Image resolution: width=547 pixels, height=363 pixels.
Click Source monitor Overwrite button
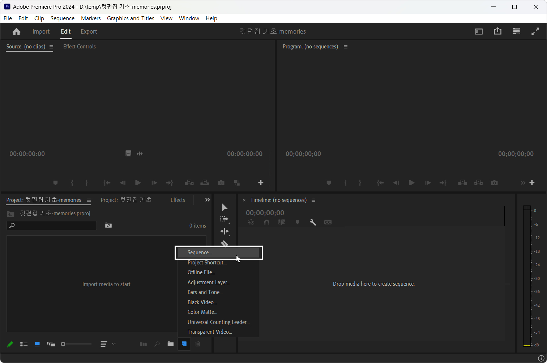pyautogui.click(x=205, y=183)
